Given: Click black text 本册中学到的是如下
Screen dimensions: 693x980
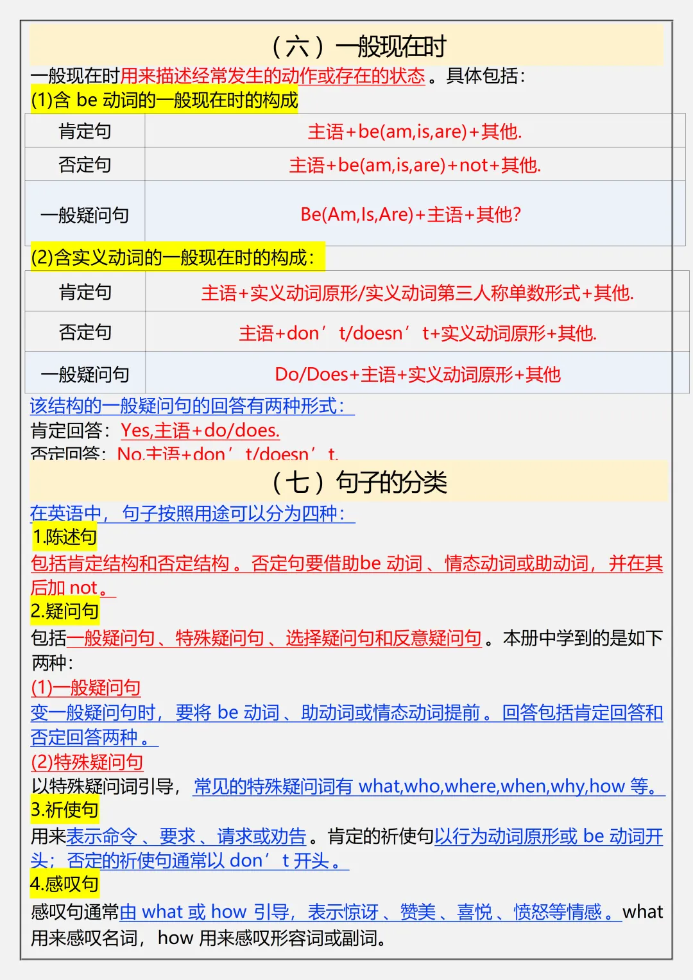Looking at the screenshot, I should click(583, 638).
